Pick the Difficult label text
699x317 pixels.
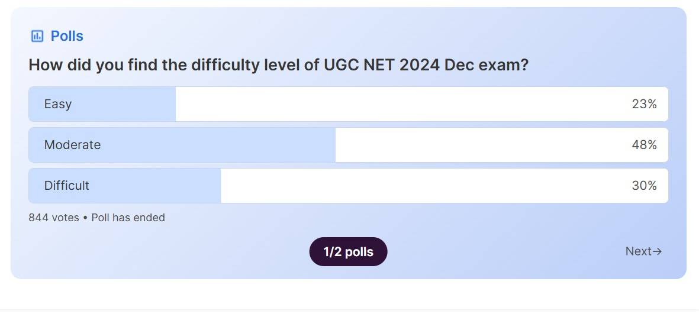[x=66, y=186]
